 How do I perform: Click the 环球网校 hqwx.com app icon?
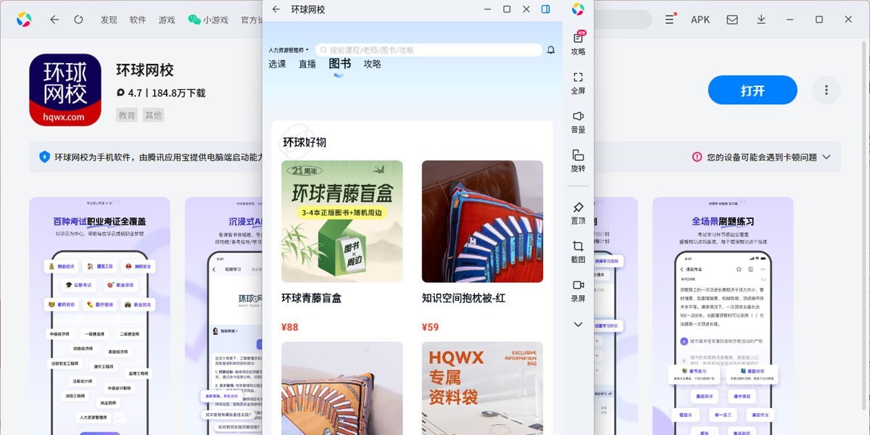pyautogui.click(x=65, y=90)
